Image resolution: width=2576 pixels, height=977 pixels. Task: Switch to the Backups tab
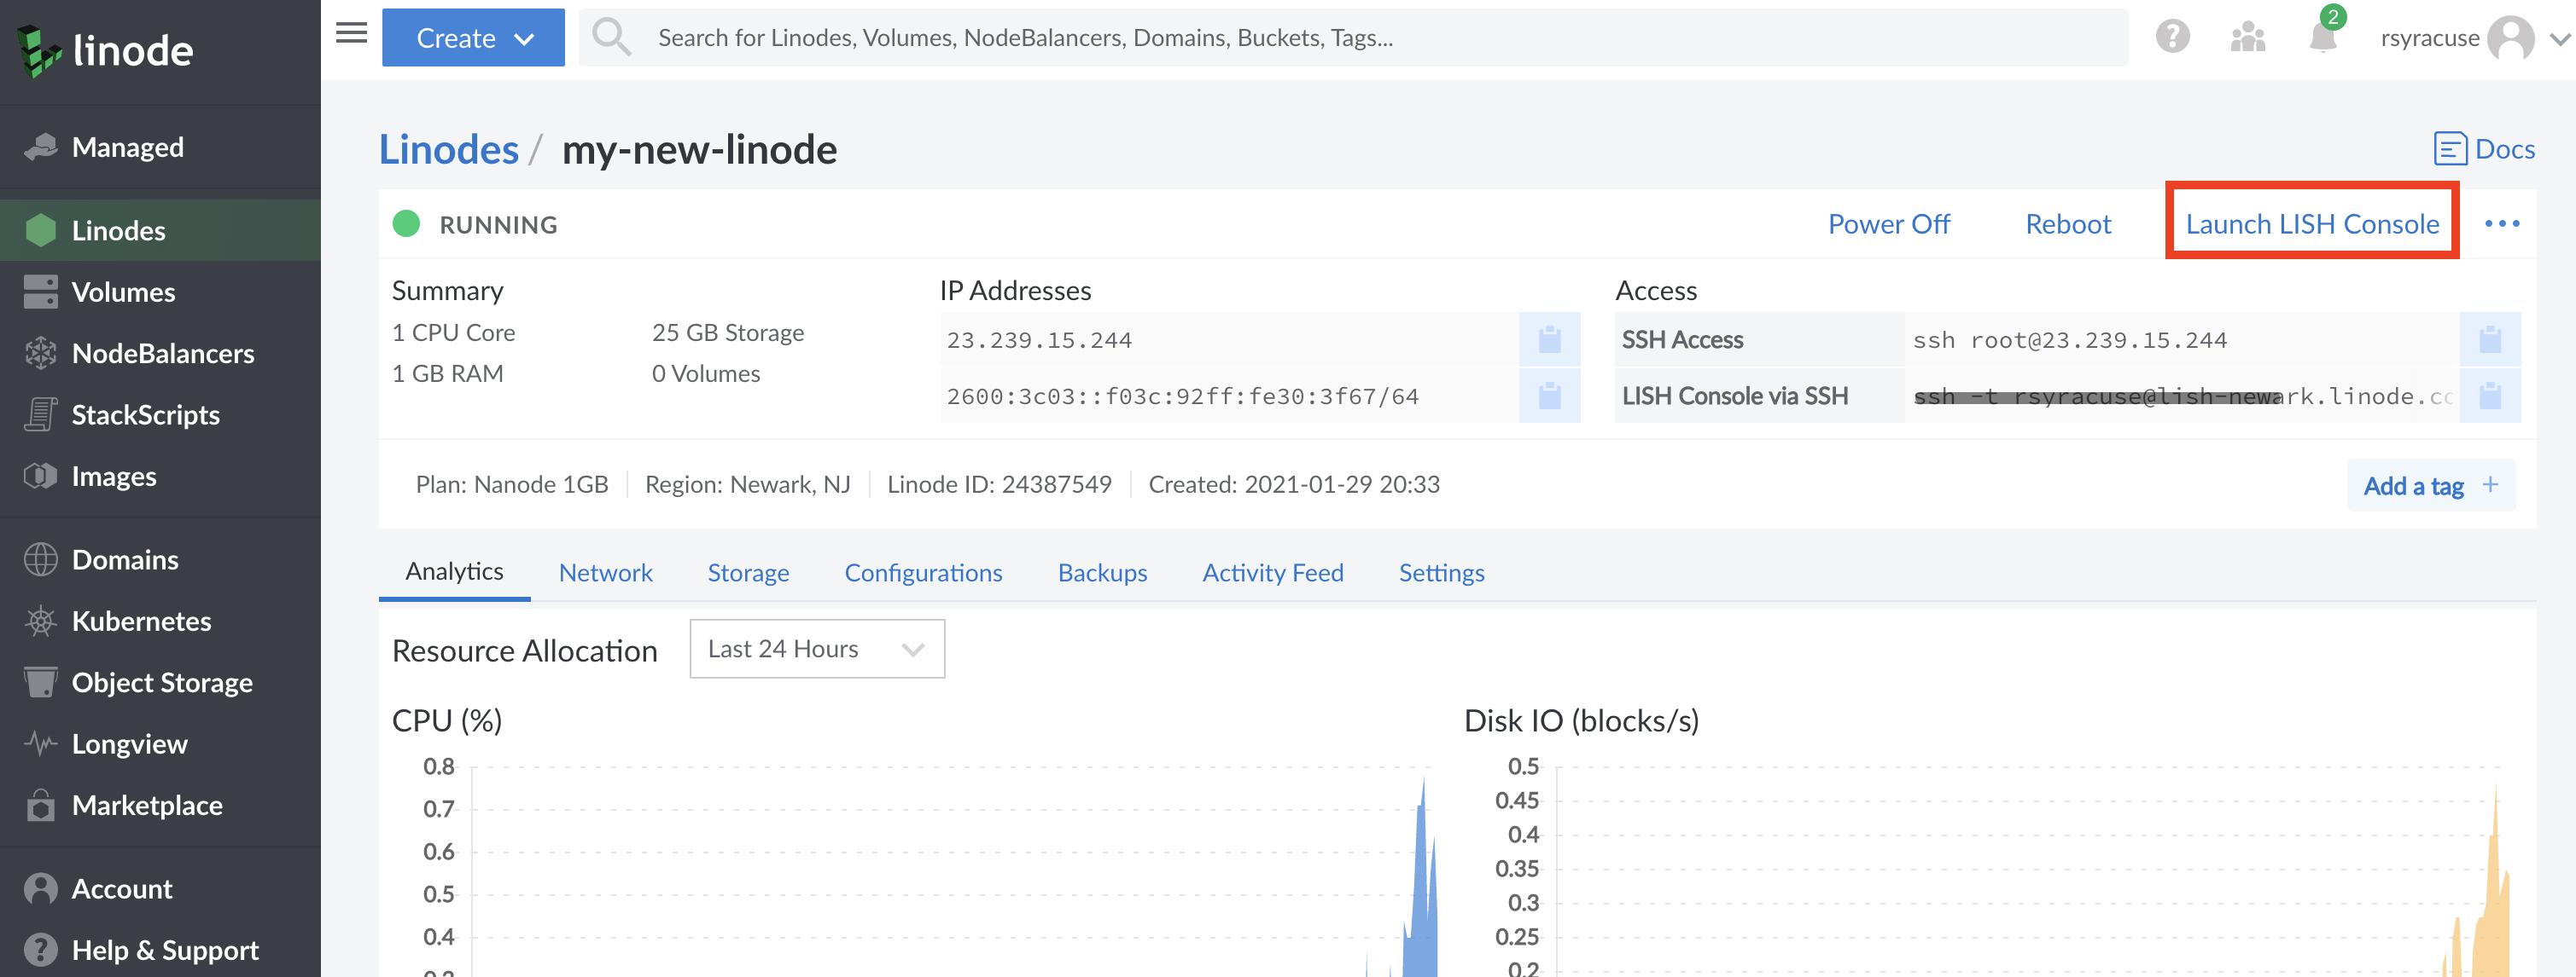click(1102, 574)
